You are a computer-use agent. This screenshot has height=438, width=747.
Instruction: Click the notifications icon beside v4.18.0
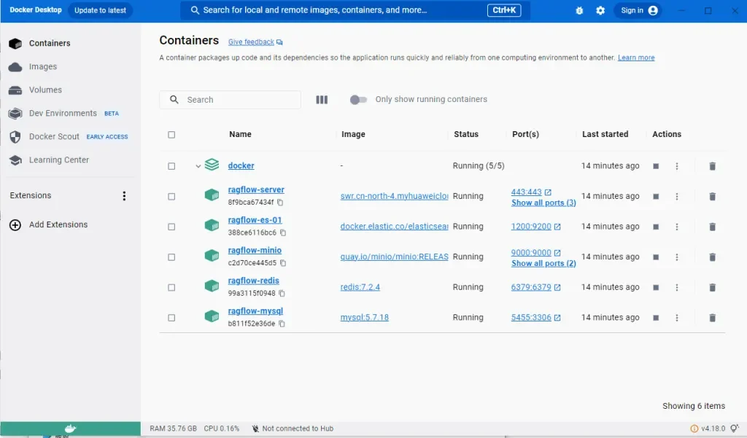735,429
